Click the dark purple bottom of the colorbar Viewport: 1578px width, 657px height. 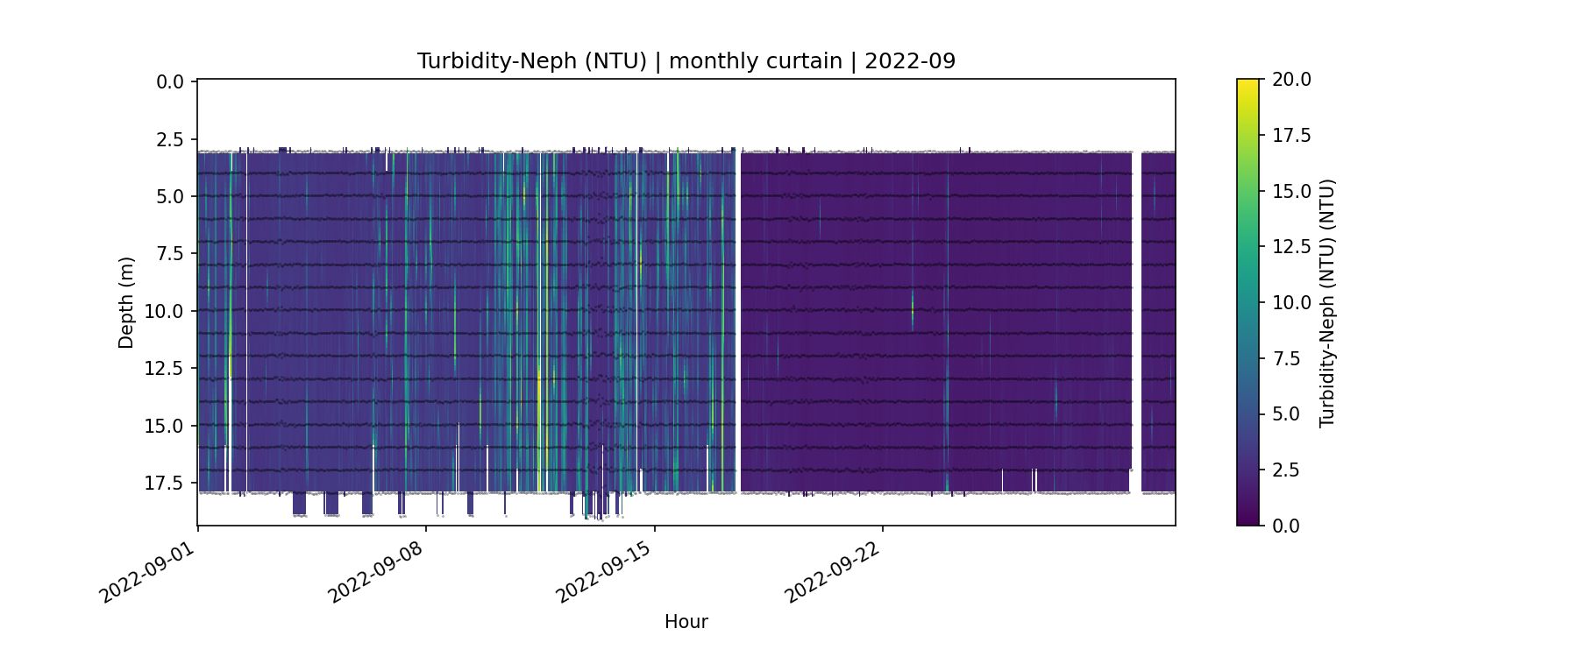1247,519
